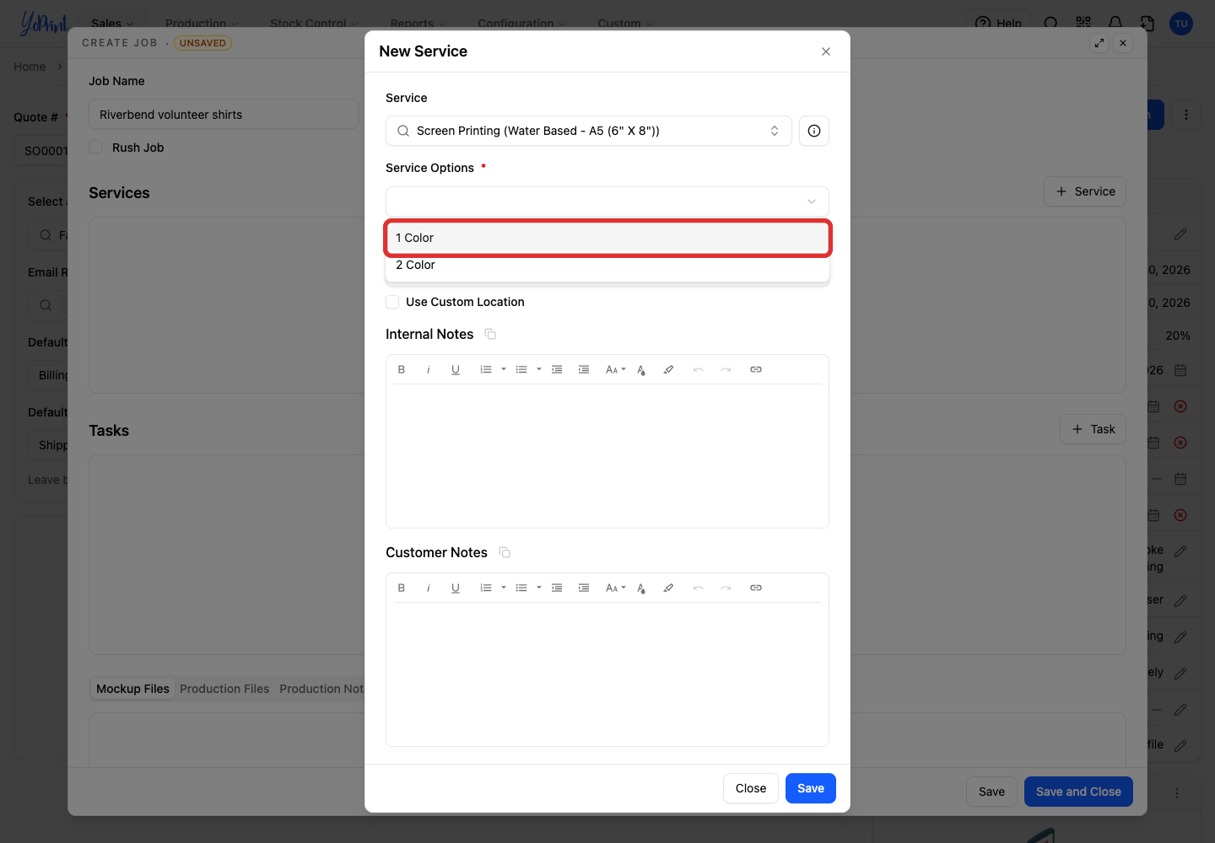1215x843 pixels.
Task: Click the undo icon in Internal Notes
Action: coord(699,369)
